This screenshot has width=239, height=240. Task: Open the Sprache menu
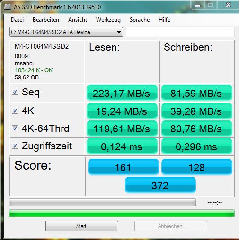click(140, 20)
